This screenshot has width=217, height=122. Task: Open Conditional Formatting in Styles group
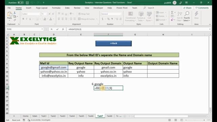pos(130,17)
